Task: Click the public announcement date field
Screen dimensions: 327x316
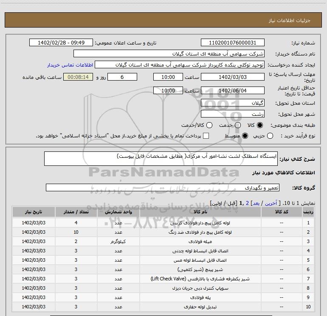Action: [x=61, y=43]
